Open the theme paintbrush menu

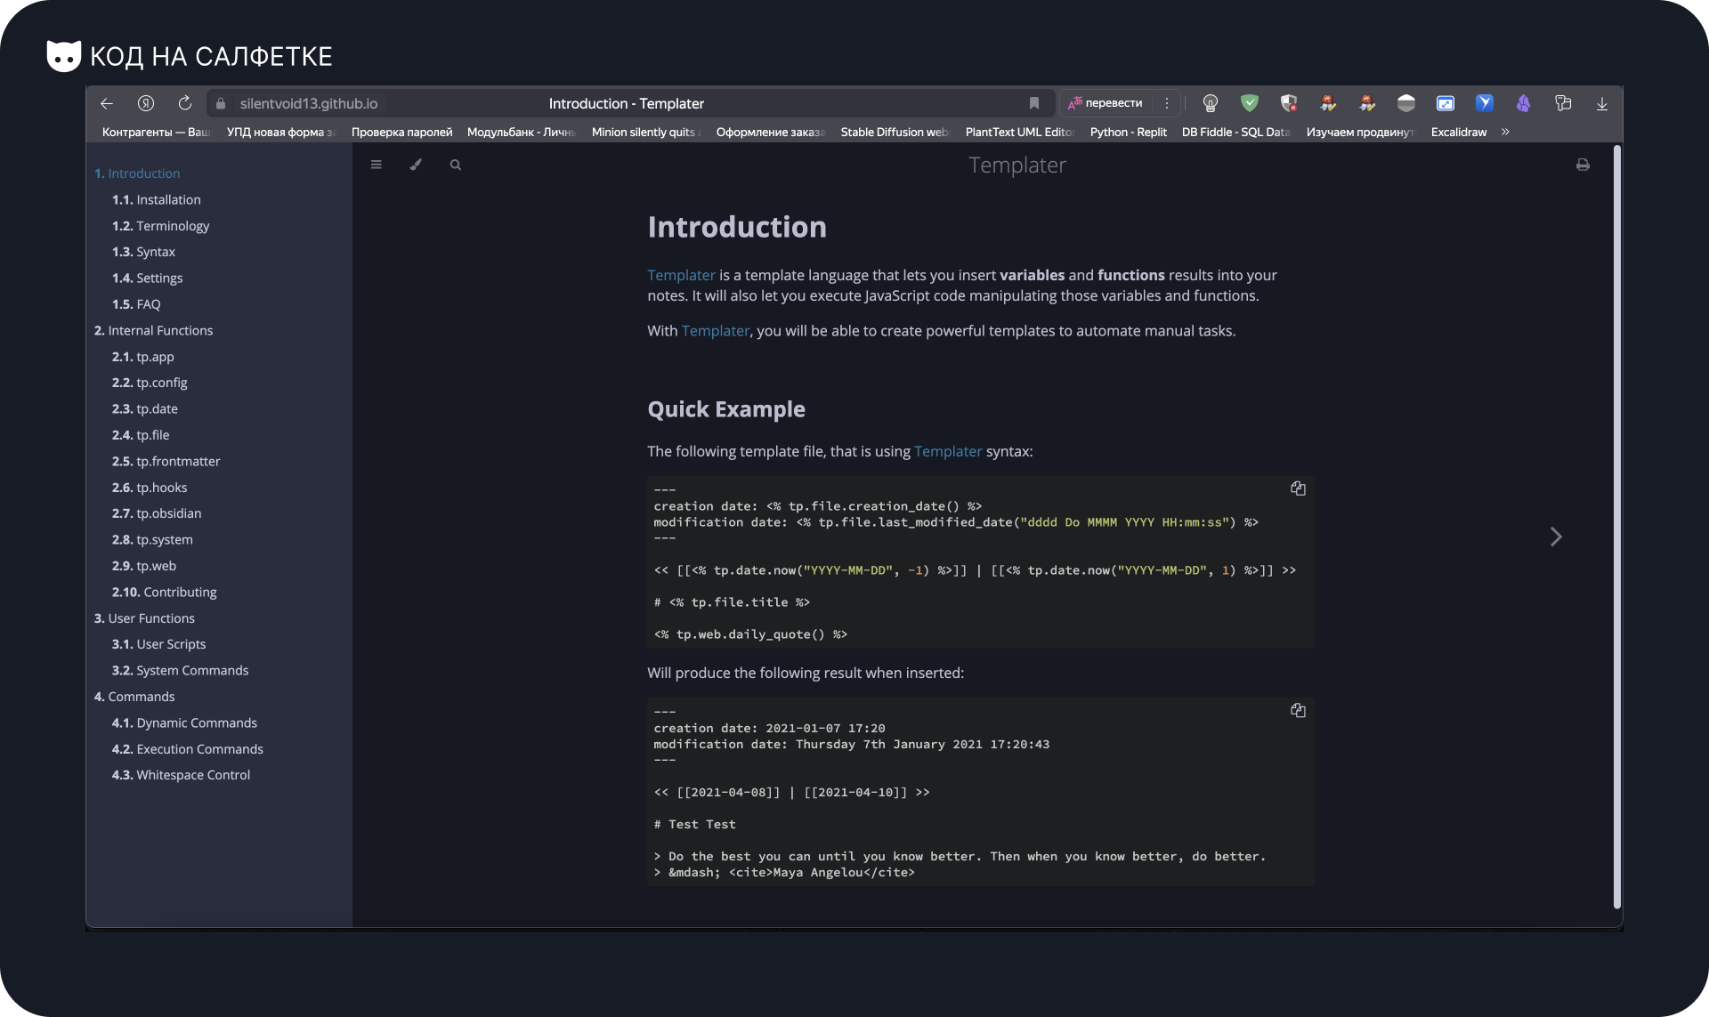point(416,165)
